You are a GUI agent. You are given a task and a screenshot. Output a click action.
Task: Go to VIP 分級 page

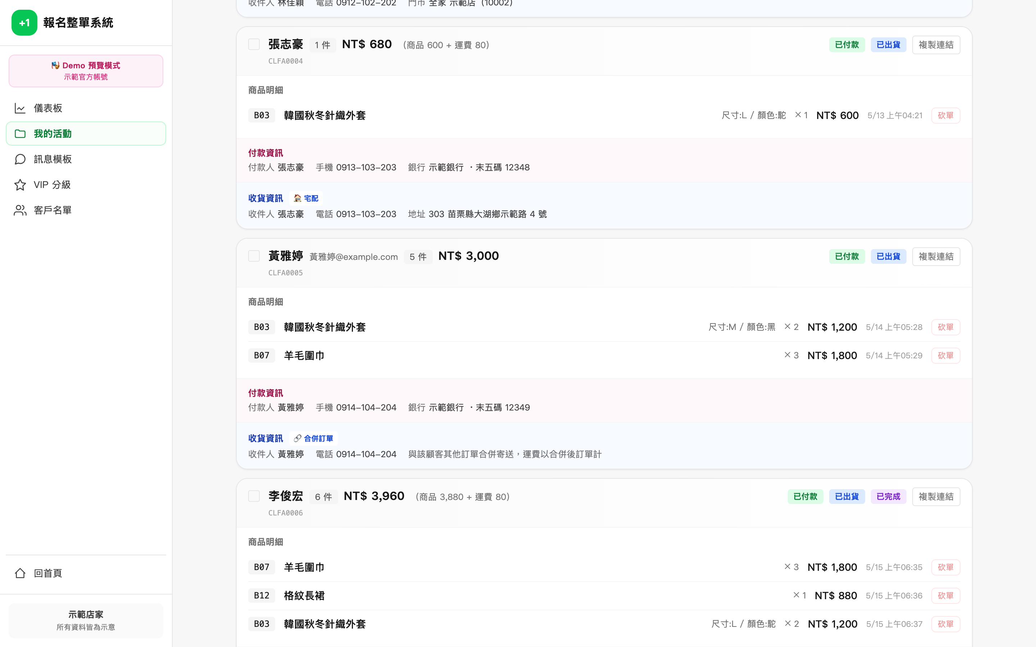coord(86,185)
